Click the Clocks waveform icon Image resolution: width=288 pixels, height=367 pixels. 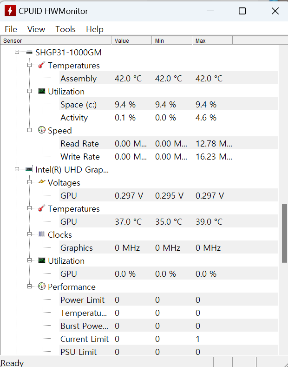point(42,234)
